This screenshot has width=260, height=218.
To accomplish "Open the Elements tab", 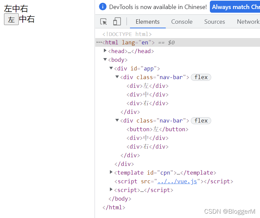I will coord(148,22).
